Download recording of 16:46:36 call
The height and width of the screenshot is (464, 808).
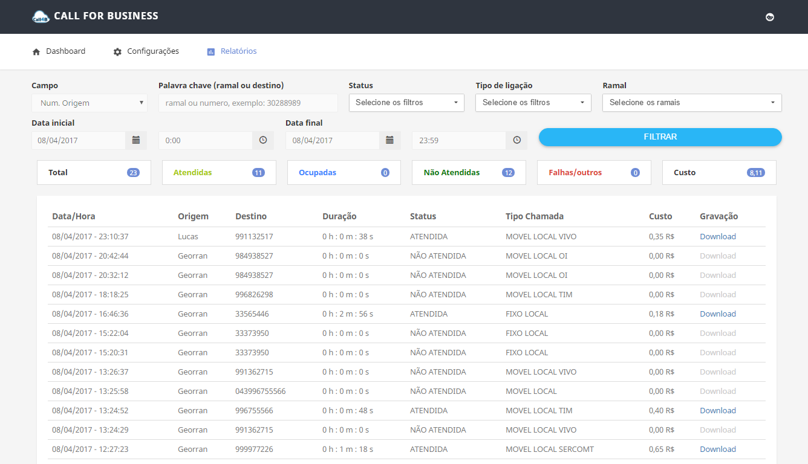pyautogui.click(x=718, y=314)
